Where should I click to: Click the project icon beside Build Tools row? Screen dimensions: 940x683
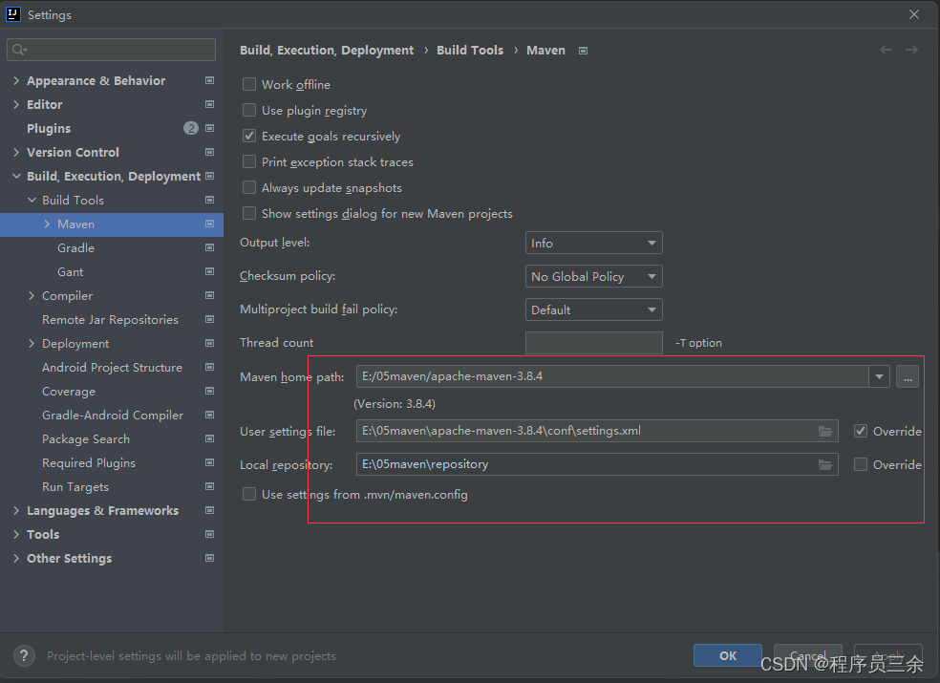pos(210,200)
